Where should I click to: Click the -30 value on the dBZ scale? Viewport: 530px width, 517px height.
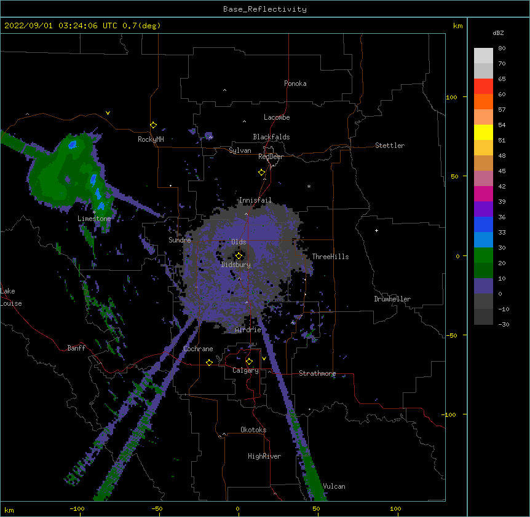[x=504, y=325]
